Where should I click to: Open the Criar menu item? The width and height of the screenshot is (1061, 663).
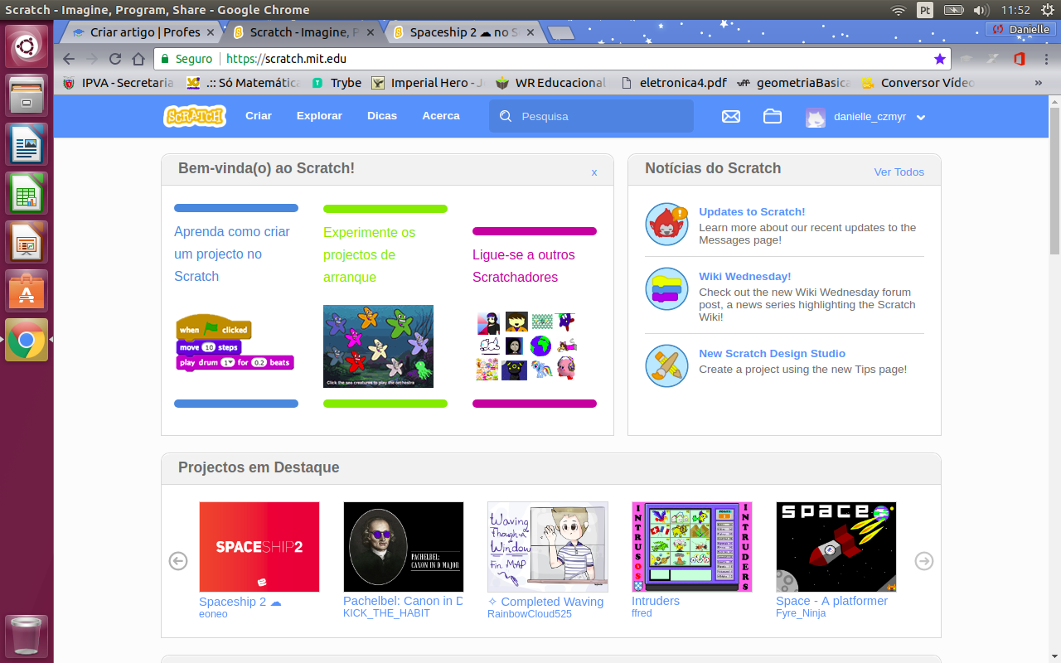pos(259,116)
